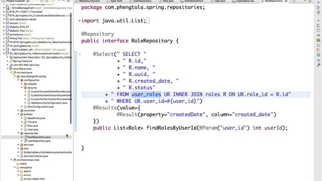The height and width of the screenshot is (181, 322).
Task: Switch to the WebSecurityConf editor tab
Action: pos(88,1)
